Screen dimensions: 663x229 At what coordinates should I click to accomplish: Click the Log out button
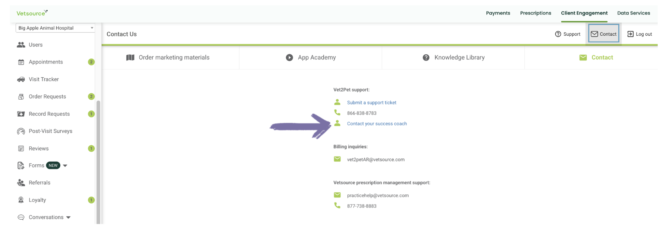(640, 34)
